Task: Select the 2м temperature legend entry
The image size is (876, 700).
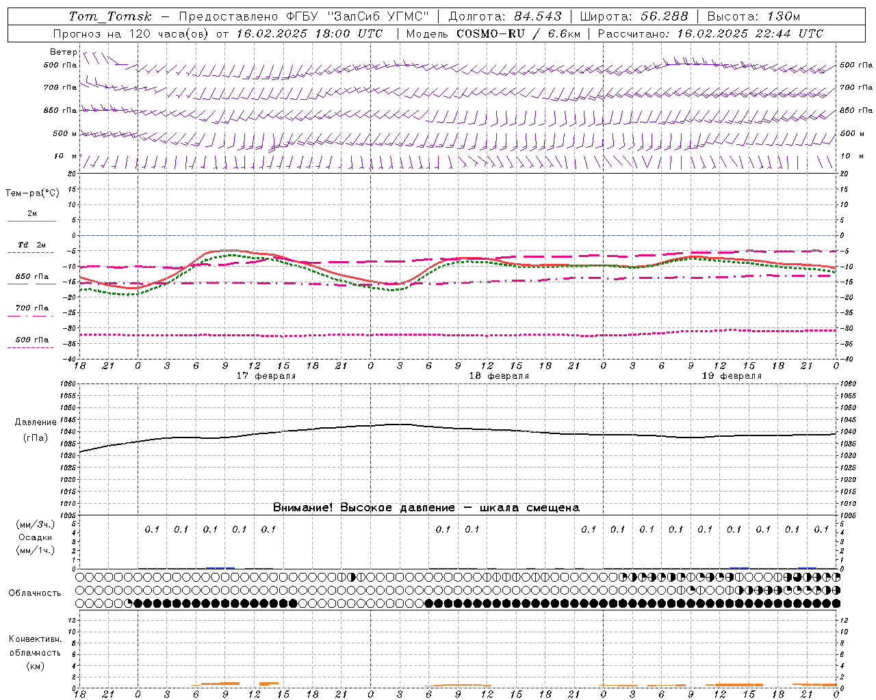Action: 32,214
